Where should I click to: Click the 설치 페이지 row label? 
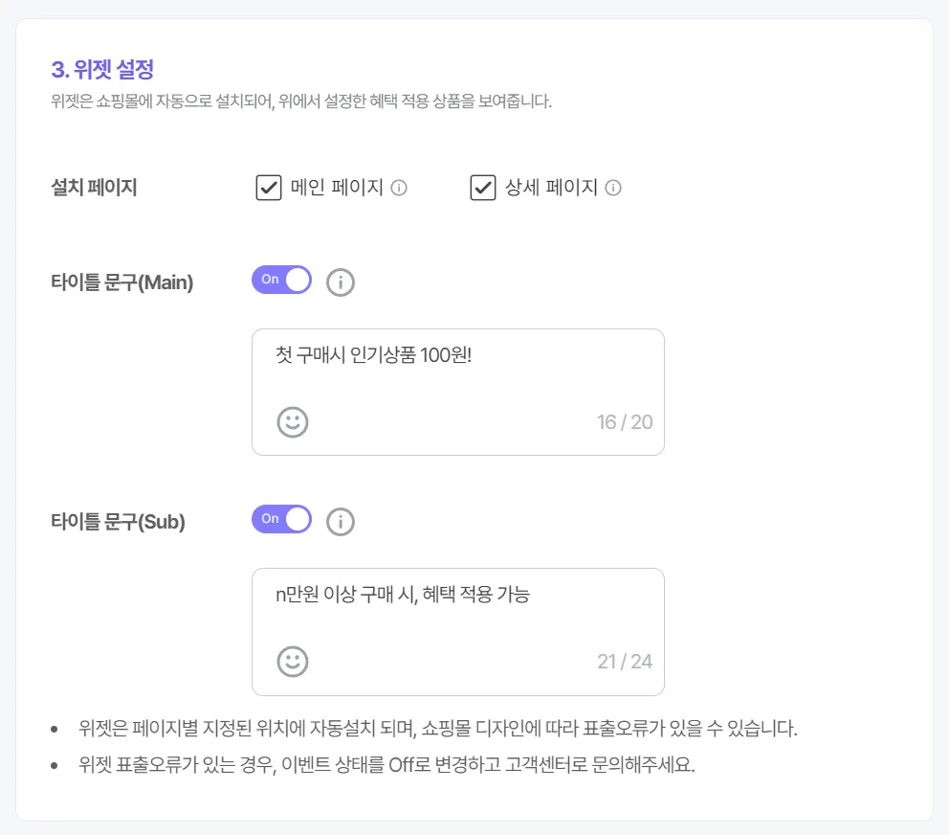click(94, 188)
